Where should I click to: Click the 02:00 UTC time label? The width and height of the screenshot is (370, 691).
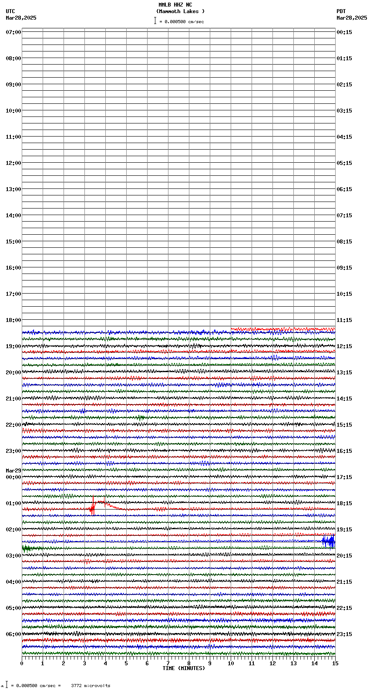[13, 530]
